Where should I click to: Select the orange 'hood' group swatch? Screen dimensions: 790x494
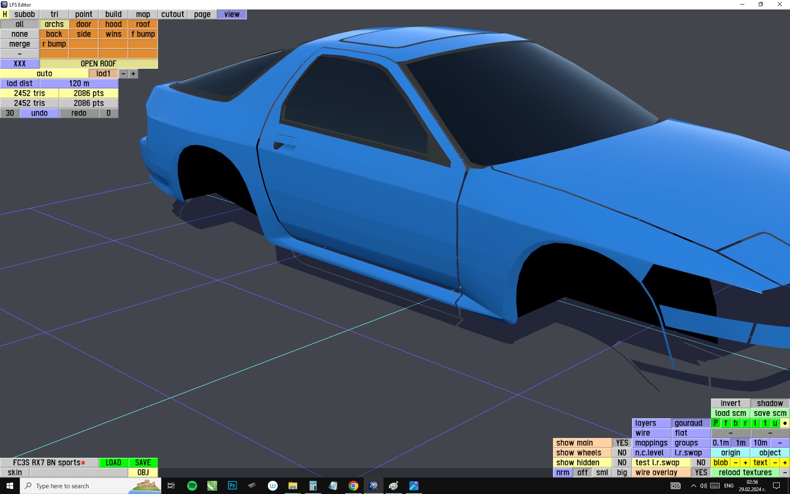point(113,24)
